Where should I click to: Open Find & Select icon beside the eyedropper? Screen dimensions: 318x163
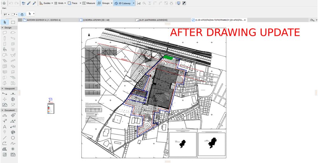click(23, 3)
